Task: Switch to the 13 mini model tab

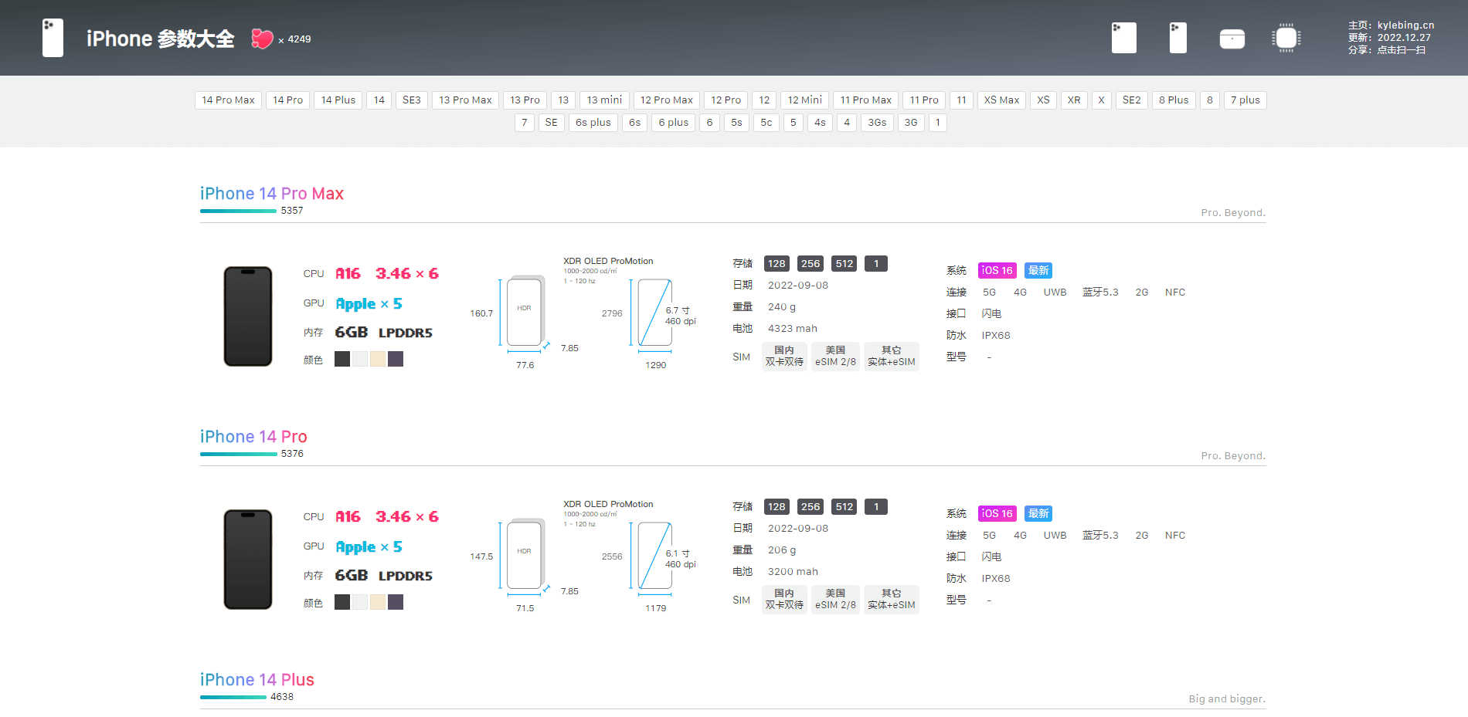Action: [x=603, y=100]
